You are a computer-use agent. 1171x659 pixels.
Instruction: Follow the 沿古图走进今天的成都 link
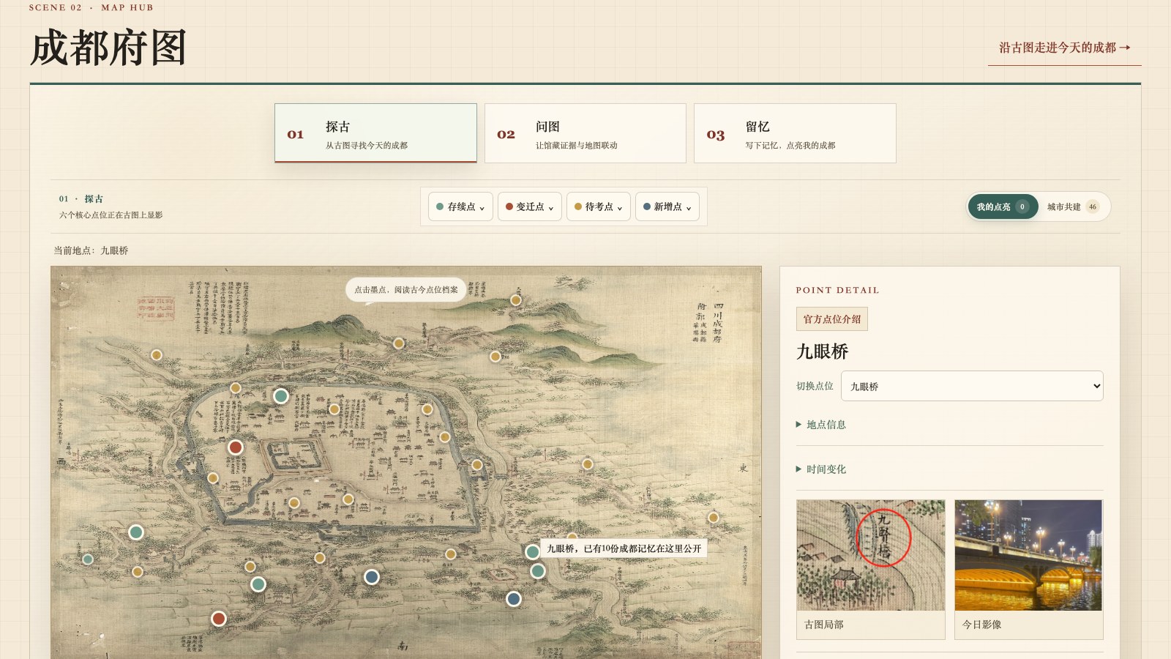(1065, 48)
